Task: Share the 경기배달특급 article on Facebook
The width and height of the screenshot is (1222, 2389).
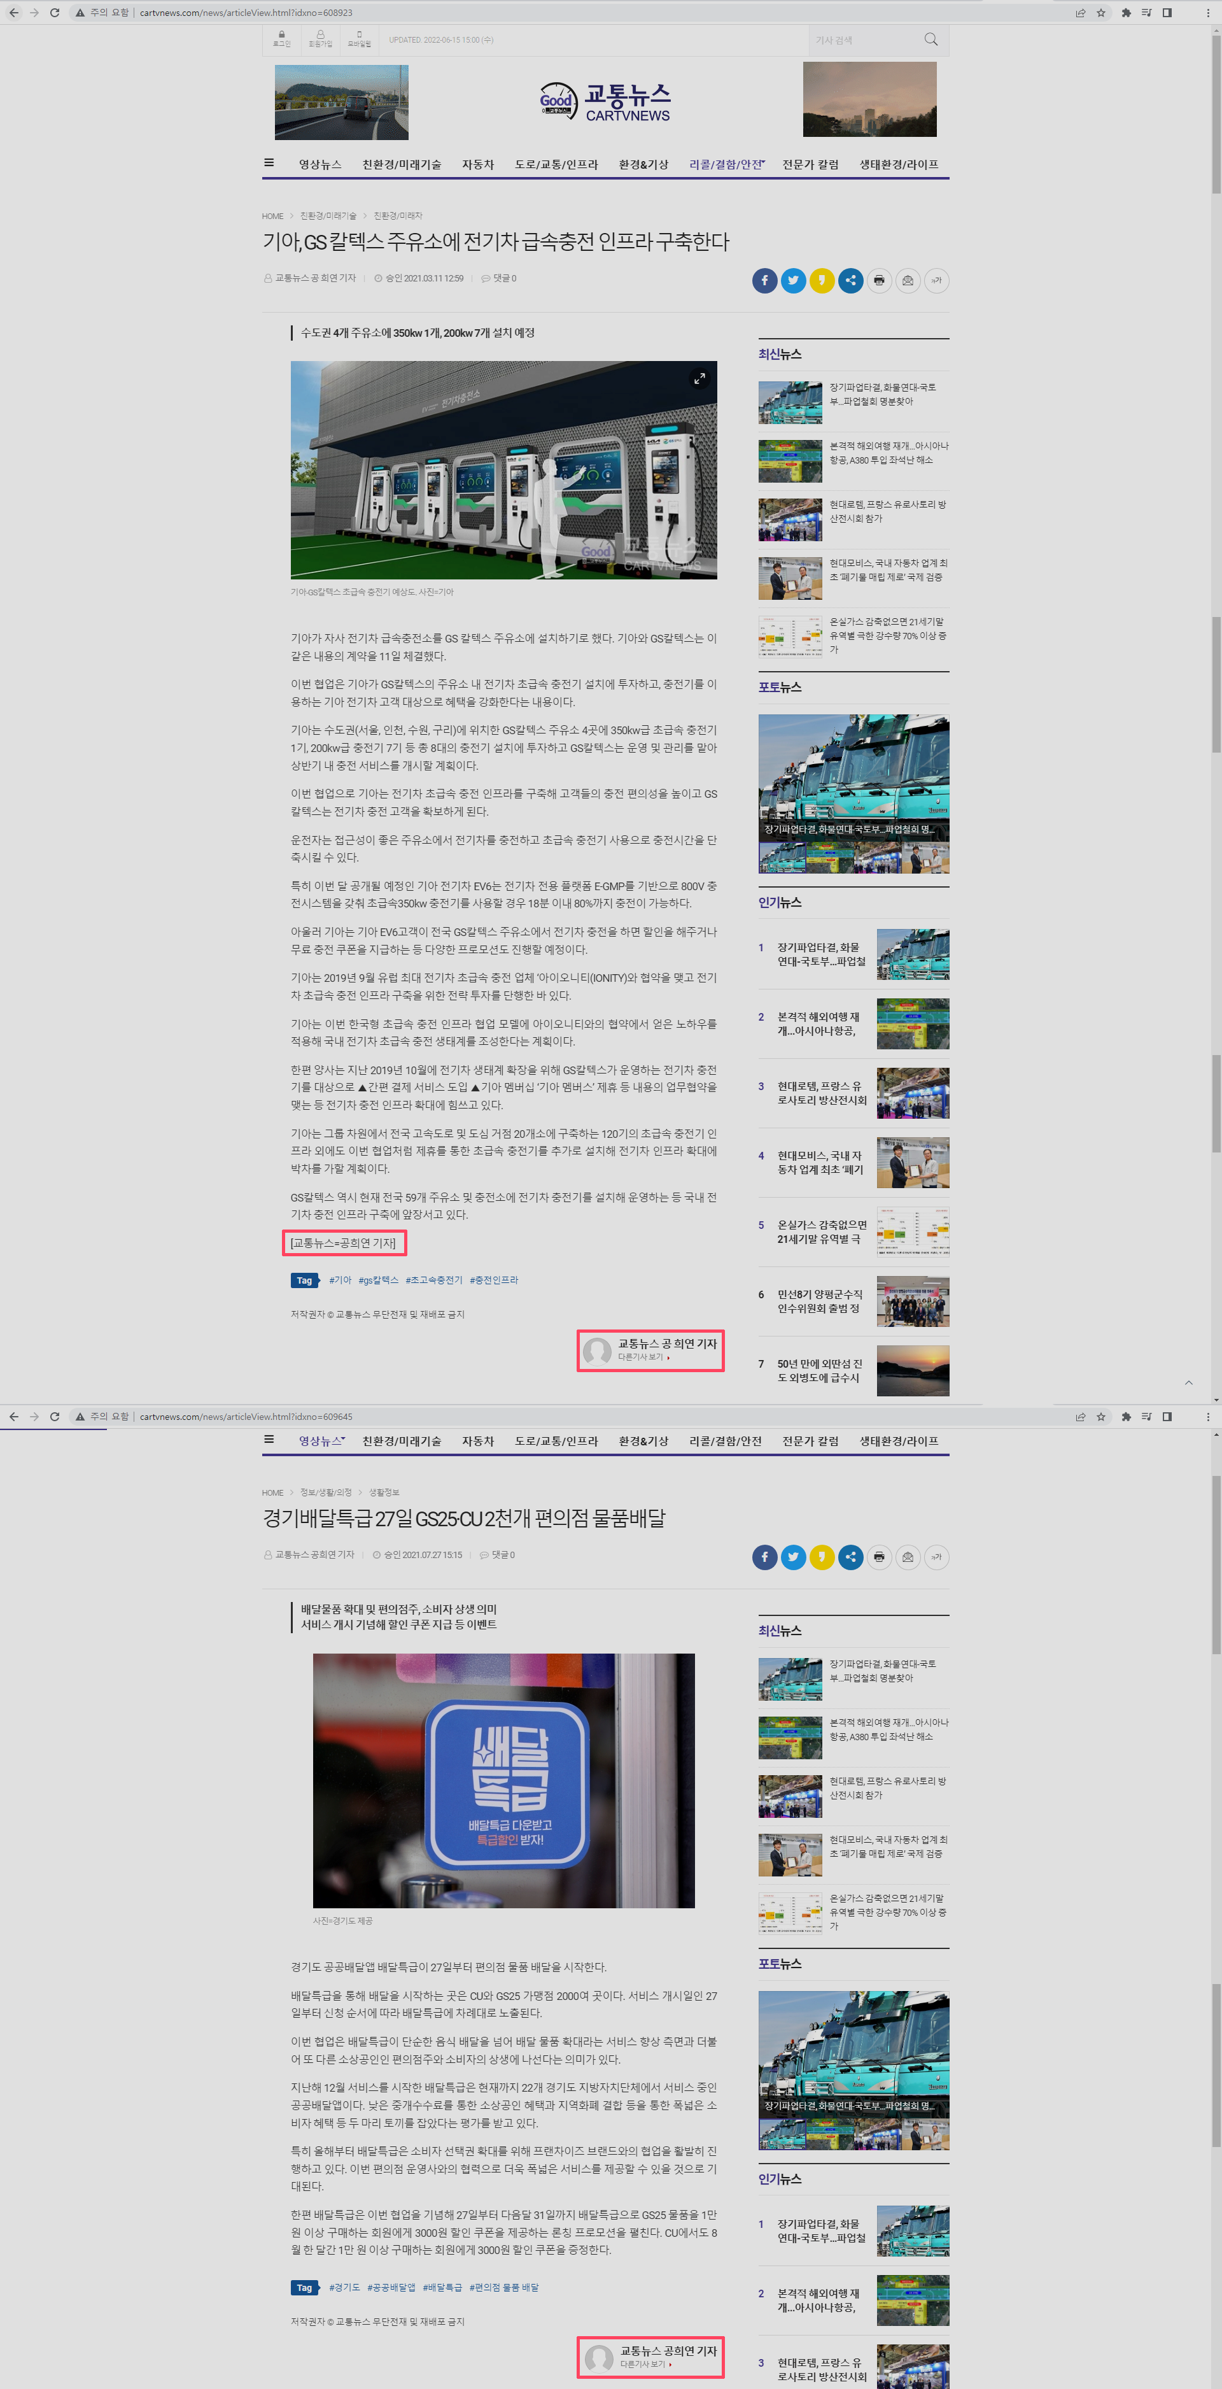Action: 765,1556
